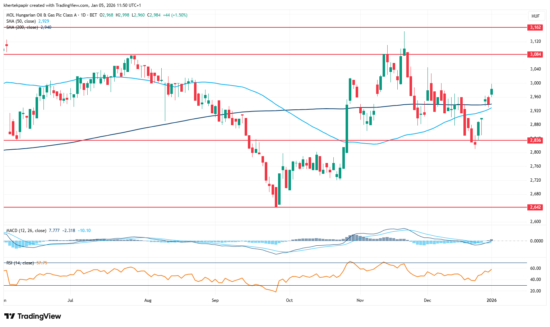This screenshot has width=550, height=327.
Task: Click the khertekpapir TradingView.com attribution text
Action: point(72,5)
